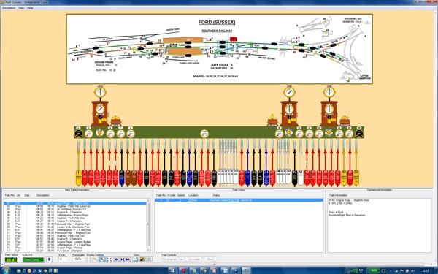Click the left block instrument dial on shelf
This screenshot has width=438, height=274.
pyautogui.click(x=100, y=109)
